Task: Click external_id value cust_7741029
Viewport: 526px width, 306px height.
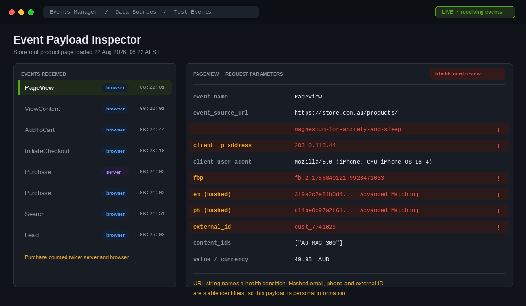Action: 315,227
